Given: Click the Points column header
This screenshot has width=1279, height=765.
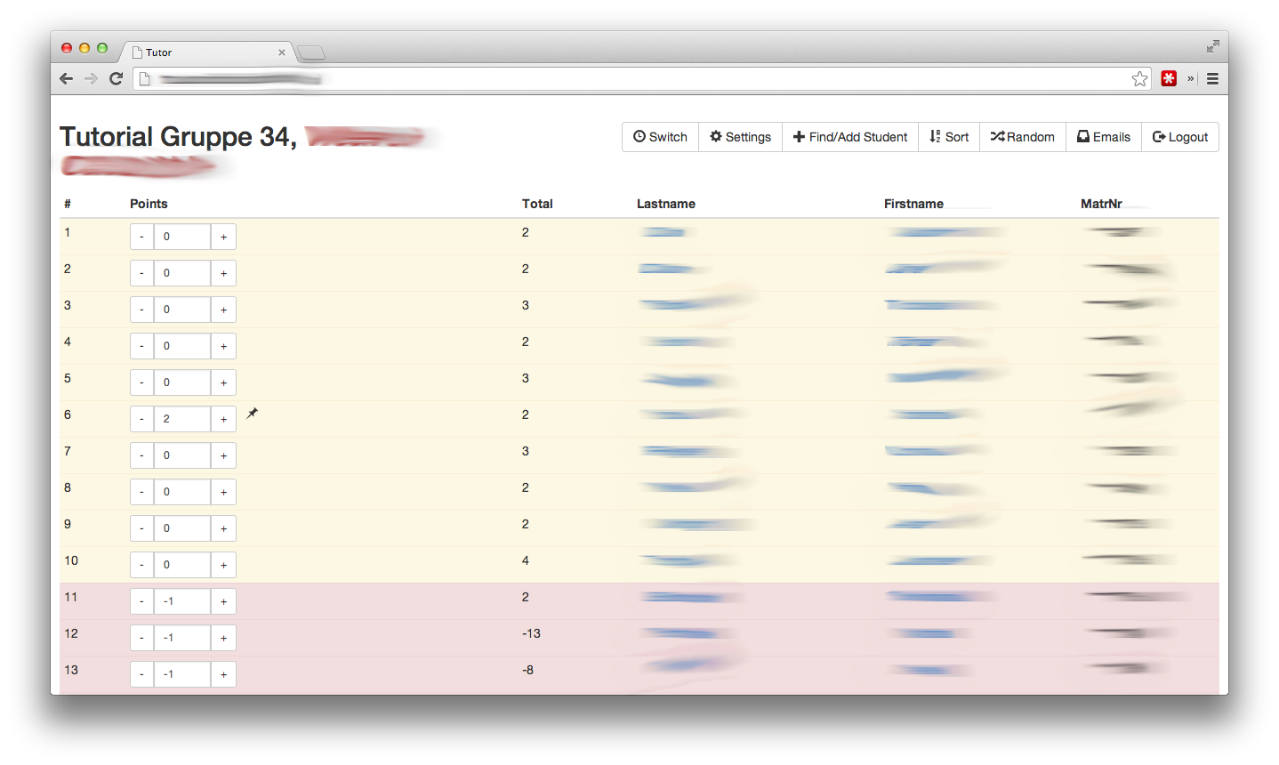Looking at the screenshot, I should tap(149, 204).
